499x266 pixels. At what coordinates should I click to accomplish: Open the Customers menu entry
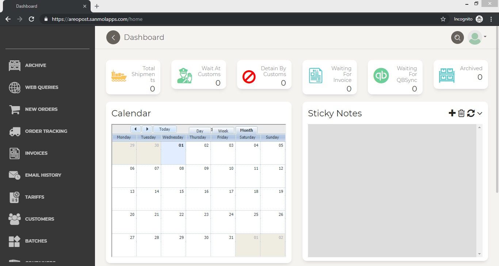[x=39, y=219]
